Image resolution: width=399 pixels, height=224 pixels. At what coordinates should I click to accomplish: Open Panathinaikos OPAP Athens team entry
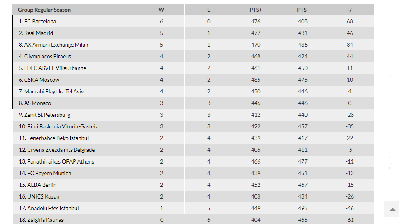[61, 161]
